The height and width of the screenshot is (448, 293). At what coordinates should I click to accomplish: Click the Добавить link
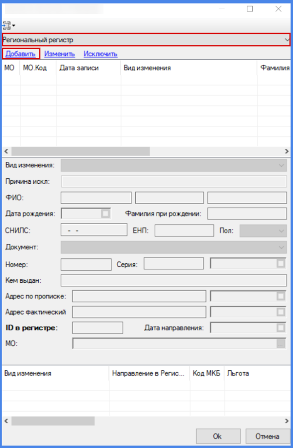[x=20, y=54]
